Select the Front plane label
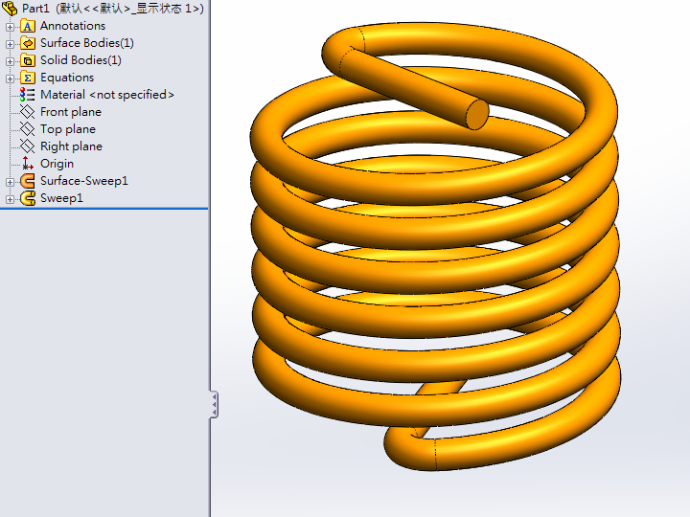Screen dimensions: 690x517 (70, 112)
